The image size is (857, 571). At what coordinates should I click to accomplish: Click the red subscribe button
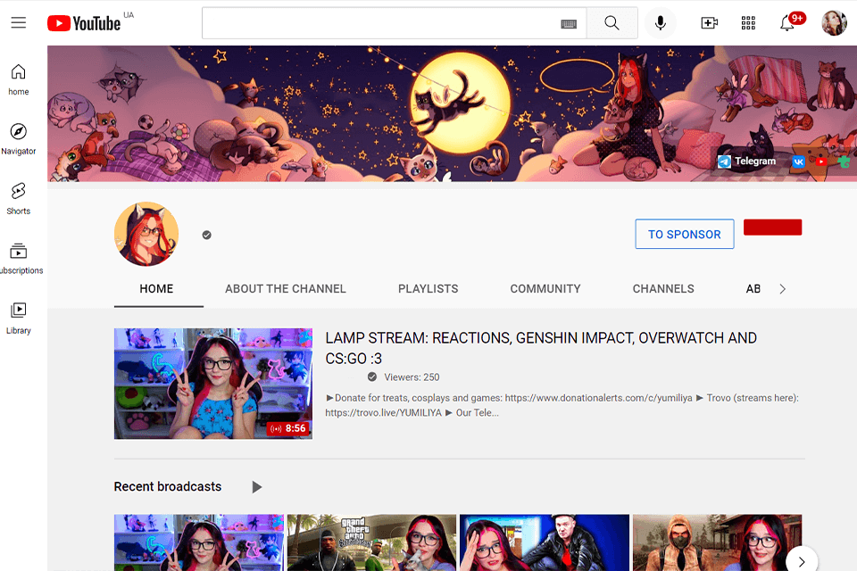[772, 228]
